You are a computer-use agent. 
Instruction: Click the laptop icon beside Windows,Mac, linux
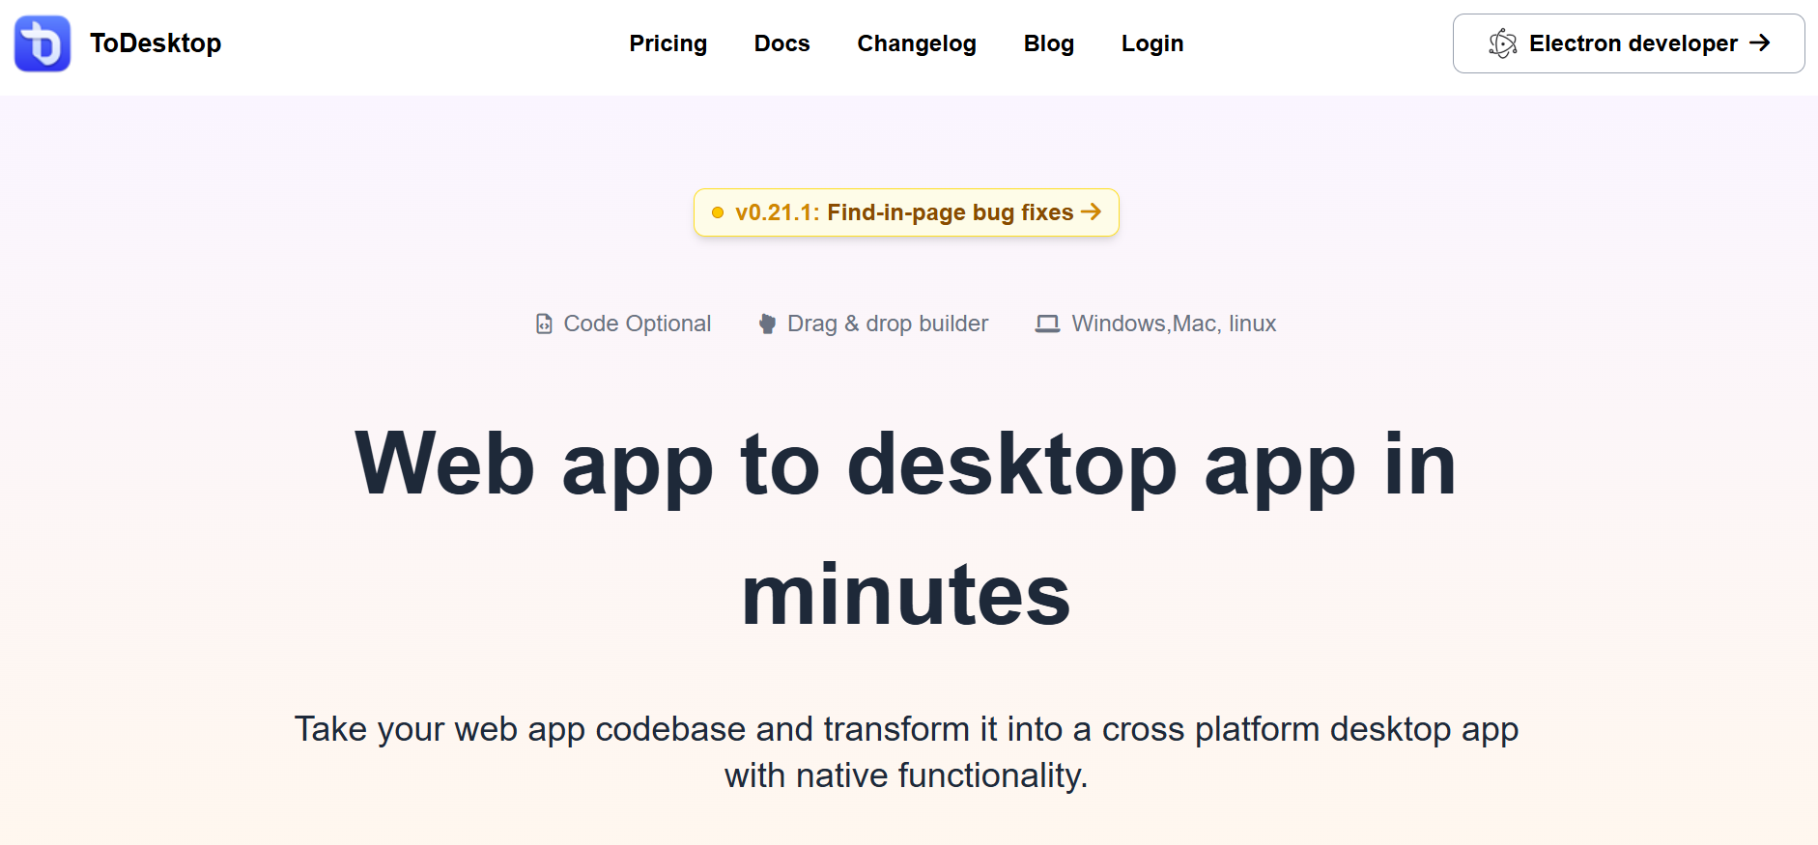click(1048, 324)
